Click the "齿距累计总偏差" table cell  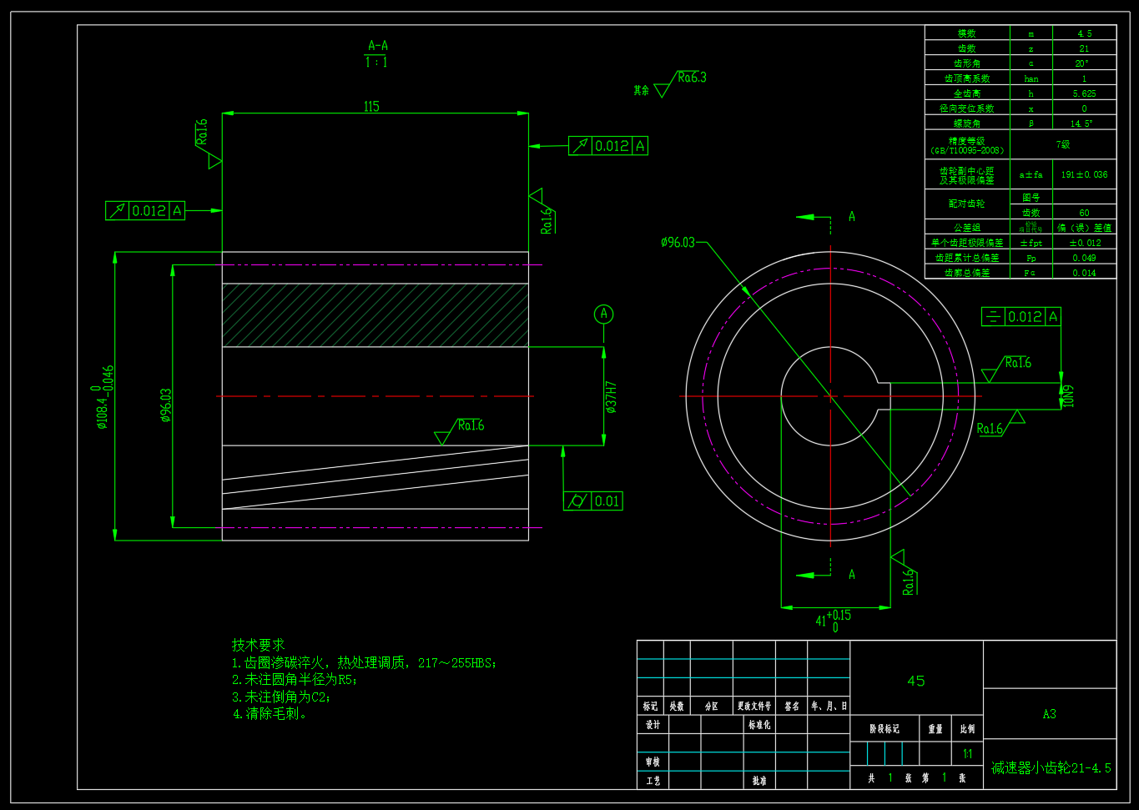click(967, 258)
